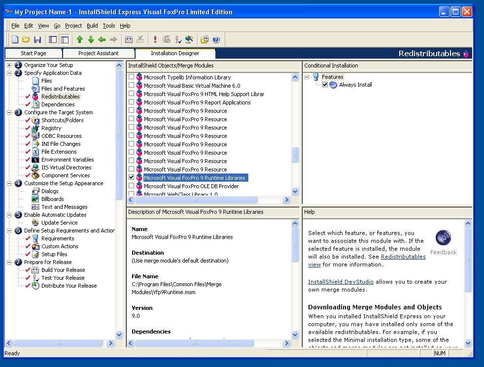Open the InstallShield DevStudio link
Viewport: 484px width, 367px height.
(x=341, y=282)
